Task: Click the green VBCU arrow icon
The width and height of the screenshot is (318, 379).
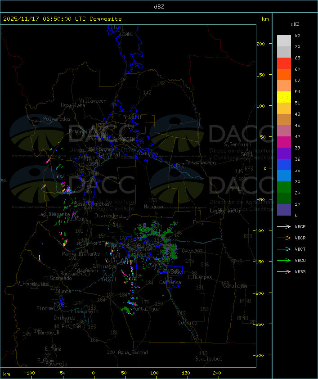Action: tap(284, 260)
